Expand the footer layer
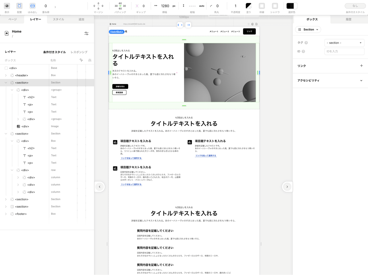The image size is (368, 276). click(x=6, y=214)
